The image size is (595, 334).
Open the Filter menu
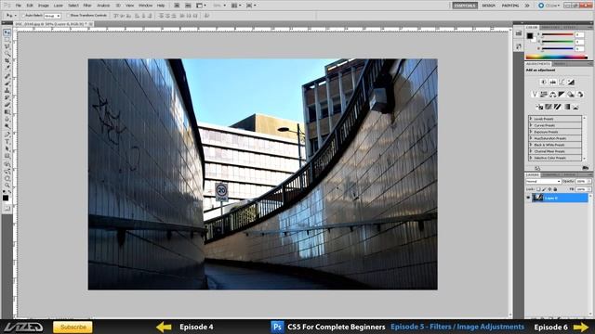[x=87, y=6]
